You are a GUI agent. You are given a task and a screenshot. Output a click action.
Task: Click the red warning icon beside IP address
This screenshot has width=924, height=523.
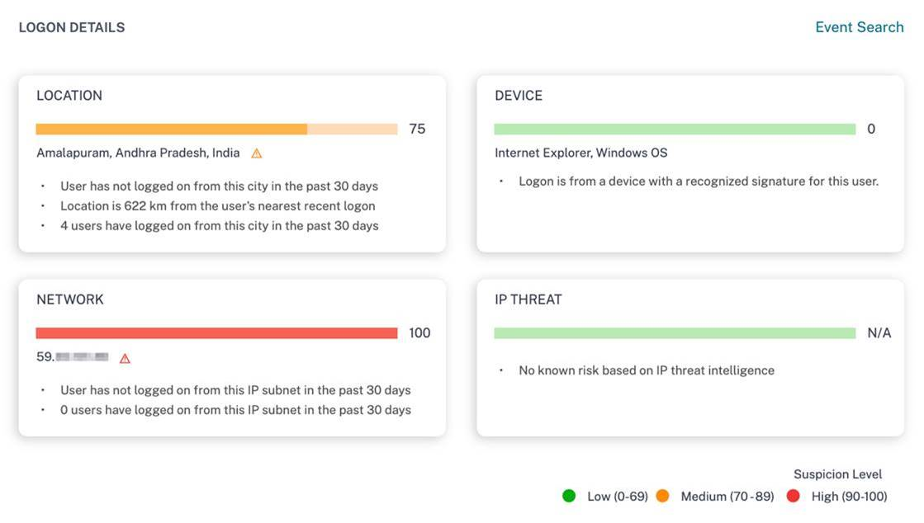click(126, 359)
